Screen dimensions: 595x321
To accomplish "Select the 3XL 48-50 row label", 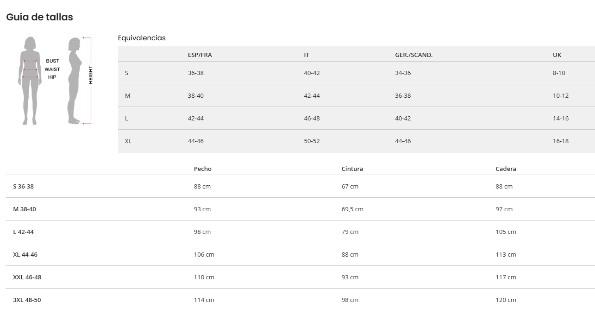I will (x=27, y=300).
